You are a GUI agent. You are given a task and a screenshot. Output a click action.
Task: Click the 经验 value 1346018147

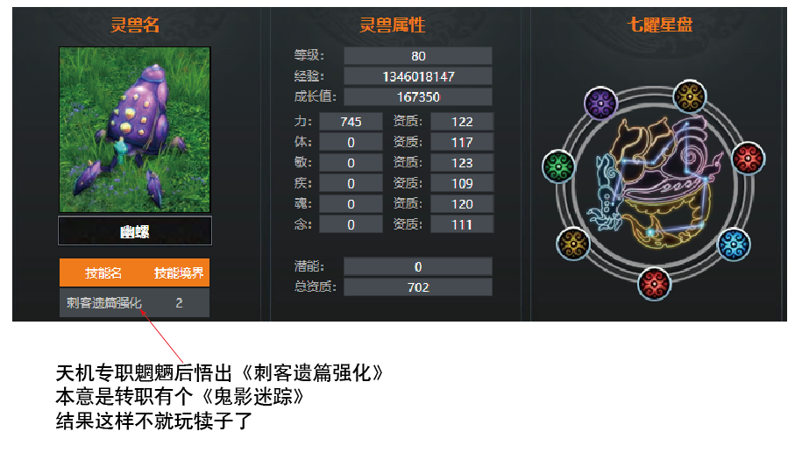418,76
